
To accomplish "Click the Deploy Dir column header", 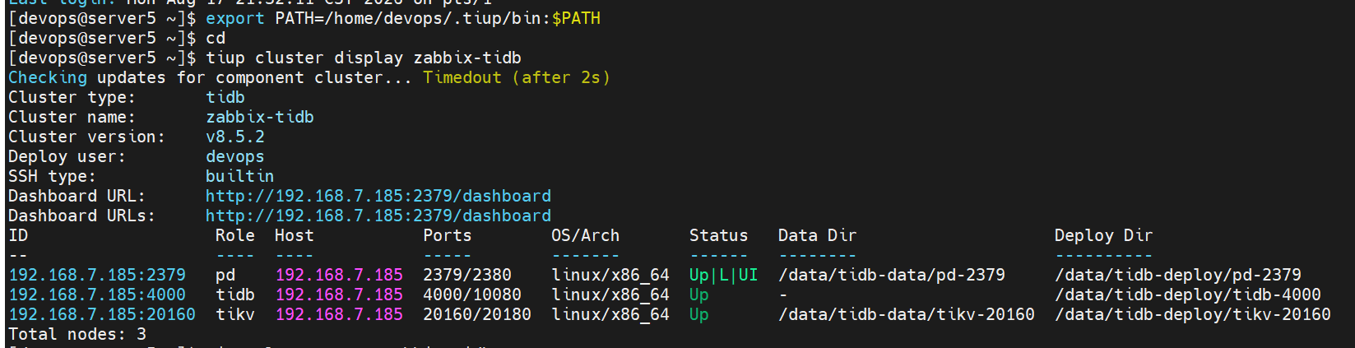I will click(x=1103, y=235).
